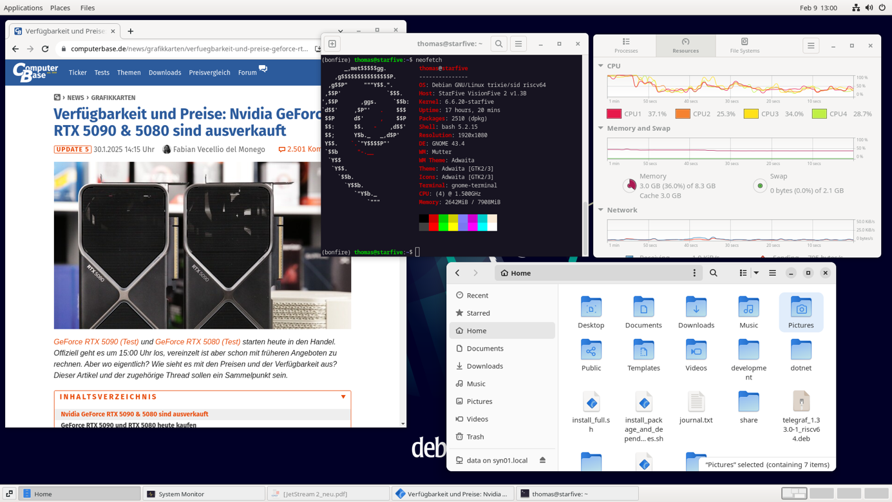The image size is (892, 502).
Task: Open Files main hamburger menu
Action: coord(772,273)
